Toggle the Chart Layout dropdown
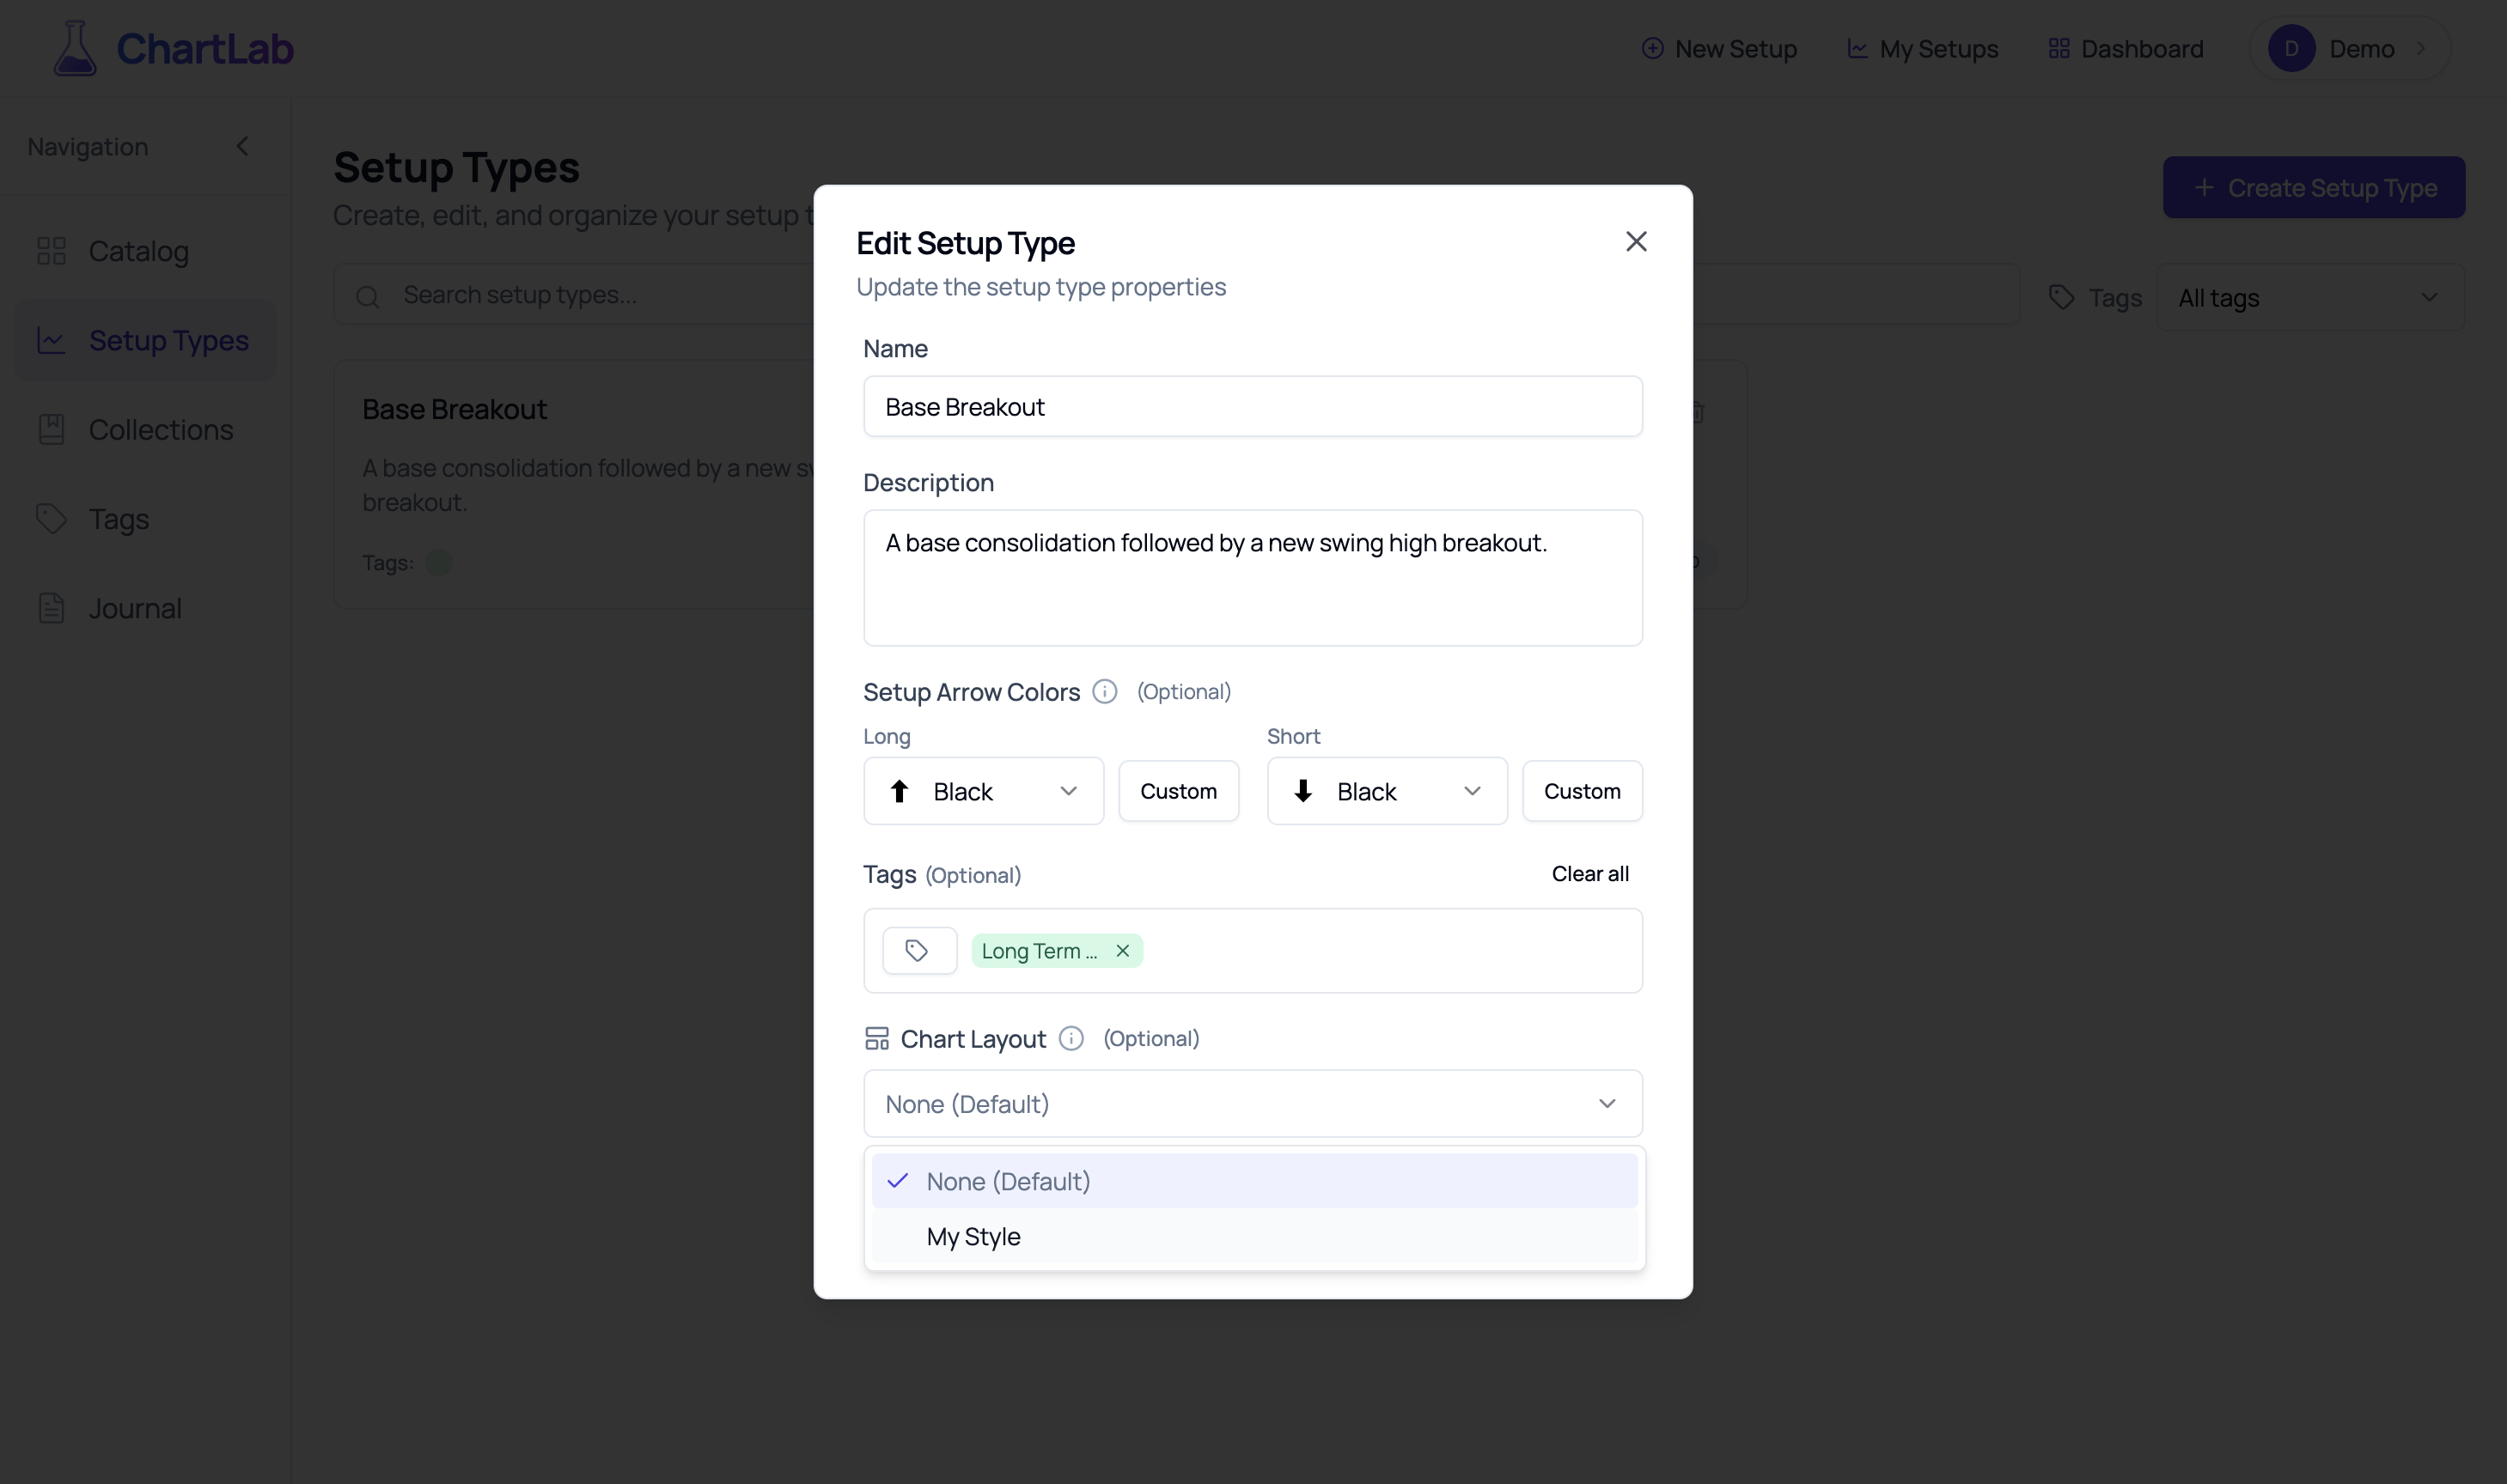The width and height of the screenshot is (2507, 1484). [1253, 1103]
